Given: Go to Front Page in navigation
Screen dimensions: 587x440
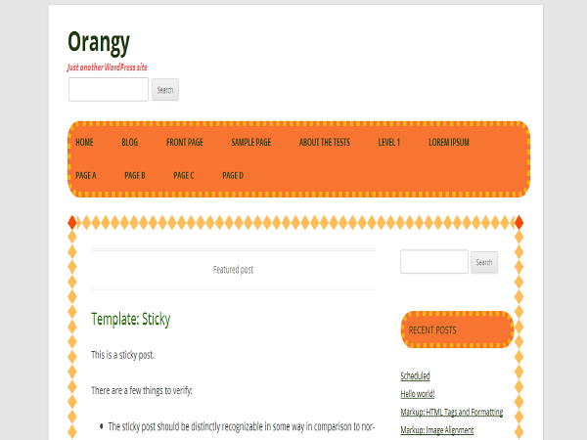Looking at the screenshot, I should 185,142.
